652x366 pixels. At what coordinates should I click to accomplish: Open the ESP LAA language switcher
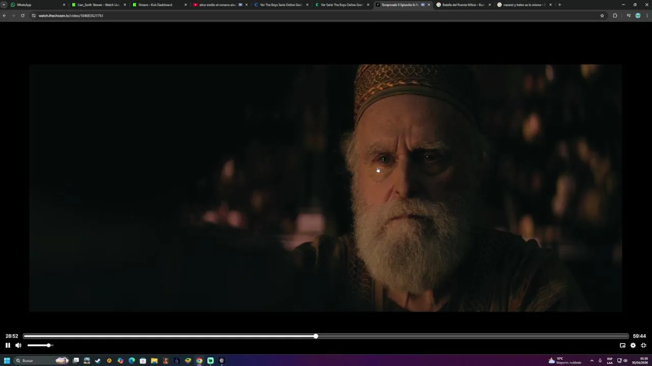click(610, 360)
